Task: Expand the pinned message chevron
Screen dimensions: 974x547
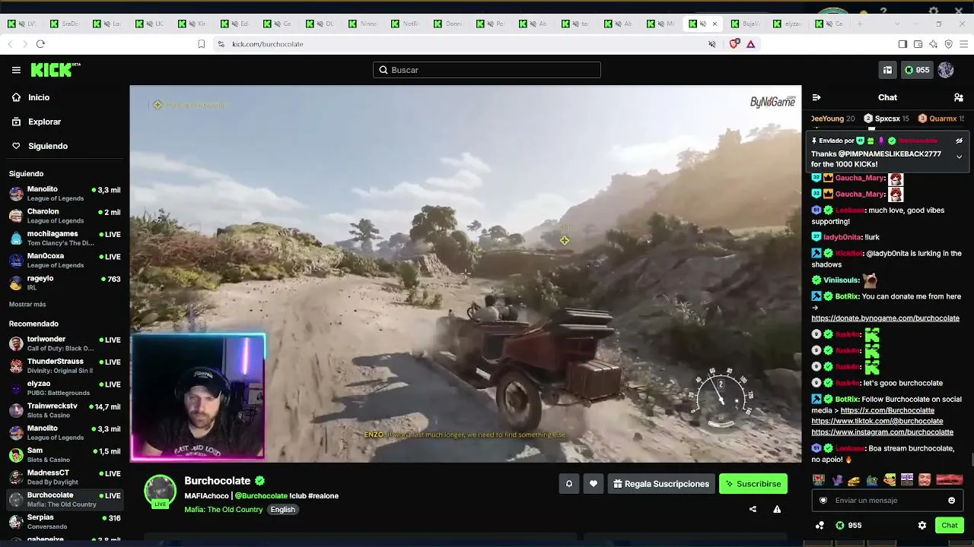Action: point(959,157)
